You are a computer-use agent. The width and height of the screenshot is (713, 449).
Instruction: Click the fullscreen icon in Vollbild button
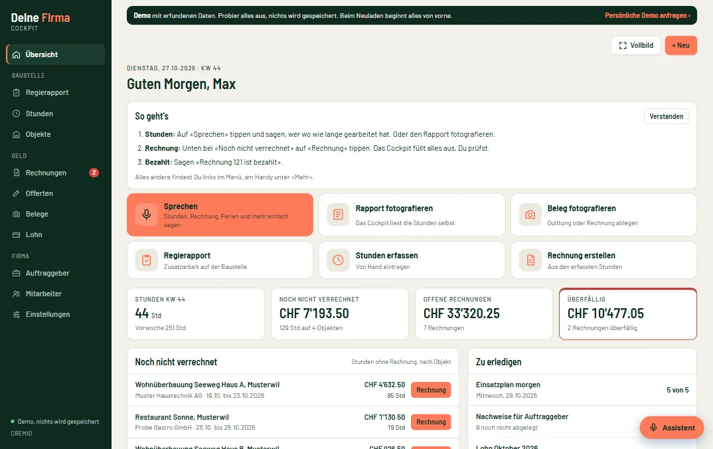pyautogui.click(x=623, y=45)
